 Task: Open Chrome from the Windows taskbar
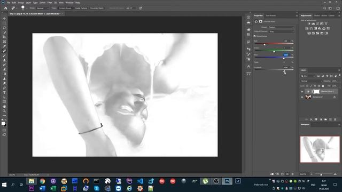42,181
